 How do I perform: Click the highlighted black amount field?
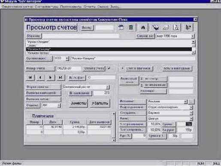point(189,124)
